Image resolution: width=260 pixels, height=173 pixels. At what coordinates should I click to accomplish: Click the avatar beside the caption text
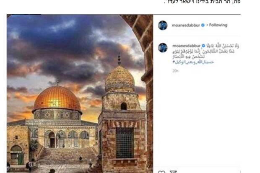tap(163, 48)
